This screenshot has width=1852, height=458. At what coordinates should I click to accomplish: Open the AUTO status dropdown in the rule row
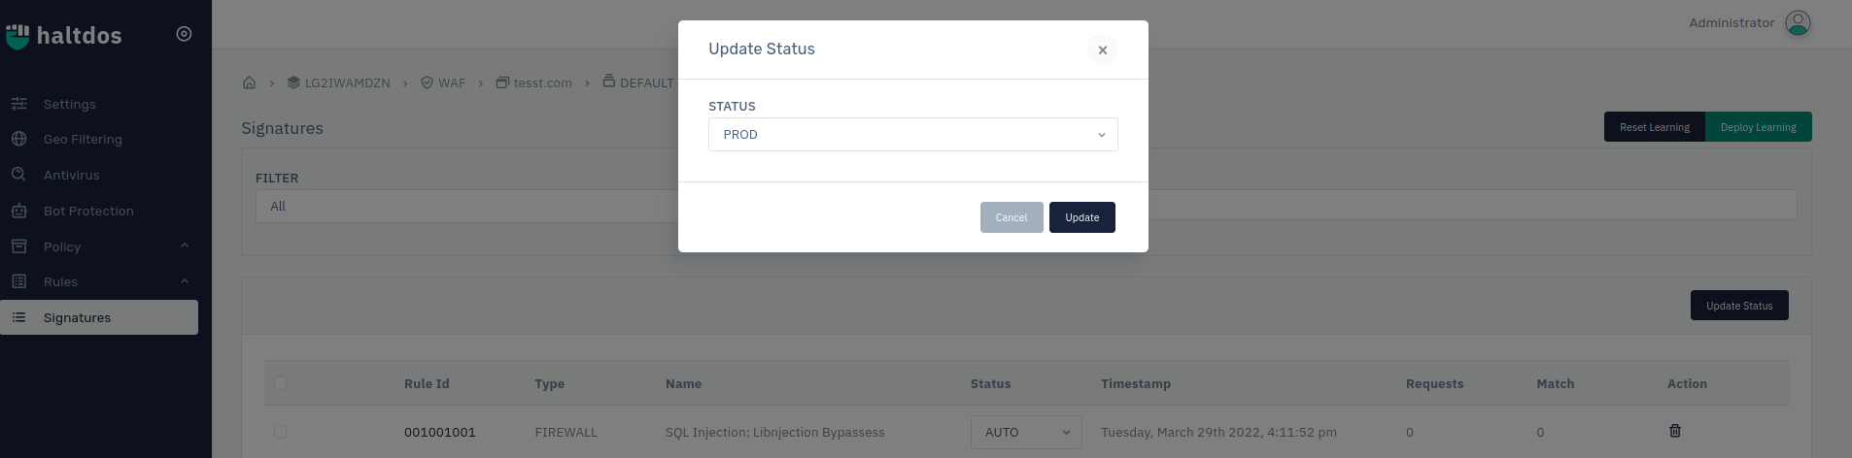tap(1026, 432)
